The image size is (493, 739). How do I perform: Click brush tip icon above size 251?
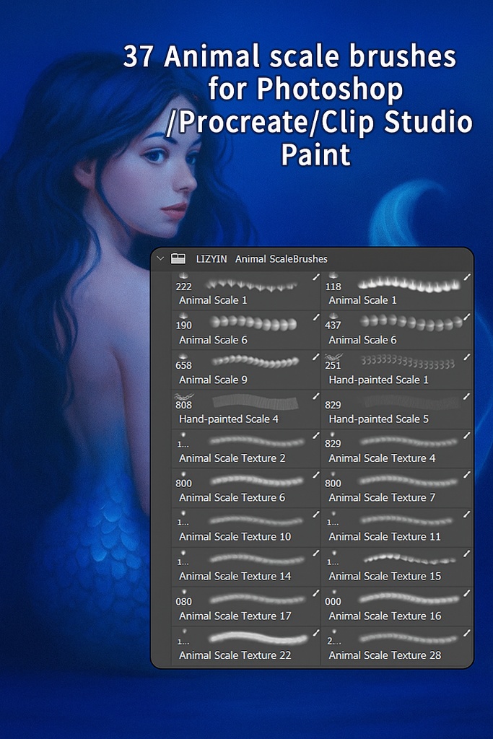333,357
